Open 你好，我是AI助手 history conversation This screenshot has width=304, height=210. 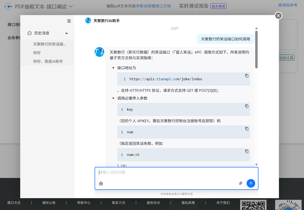tap(48, 61)
